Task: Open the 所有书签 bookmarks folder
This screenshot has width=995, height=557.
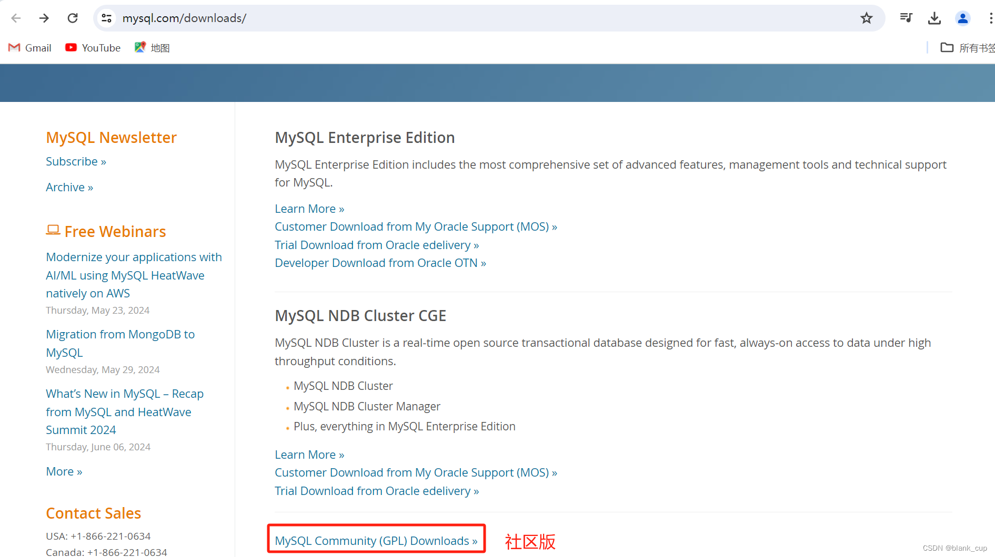Action: (967, 48)
